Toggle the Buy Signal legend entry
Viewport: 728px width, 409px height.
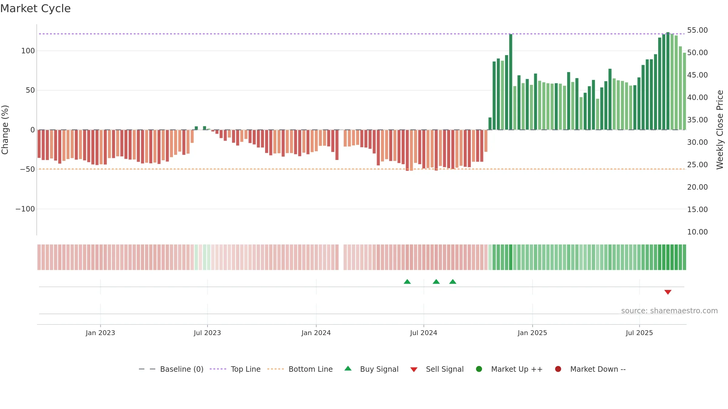[x=372, y=369]
